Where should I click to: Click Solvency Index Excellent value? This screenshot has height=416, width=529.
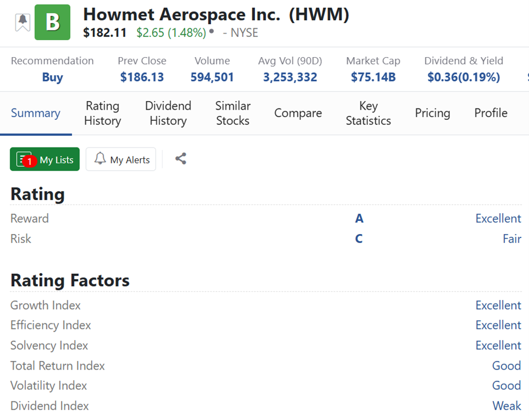point(498,345)
